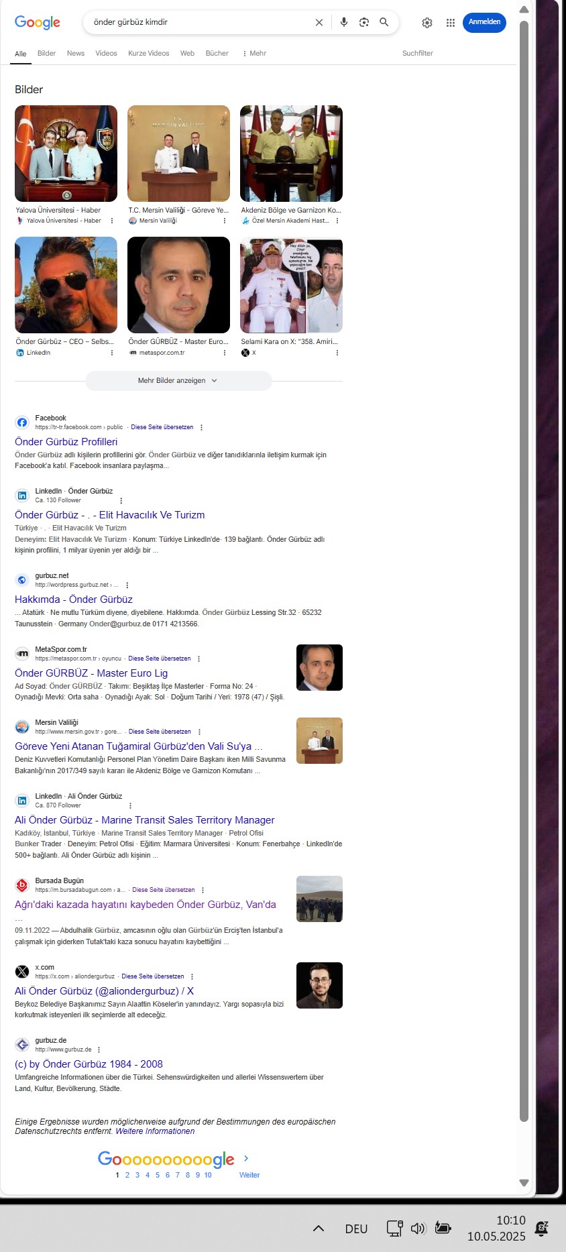Click DEU language indicator in taskbar

tap(356, 1229)
